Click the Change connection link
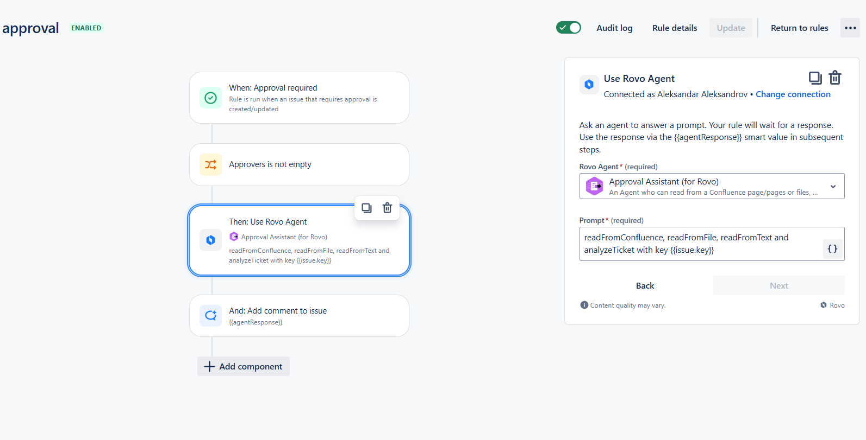The height and width of the screenshot is (440, 866). 793,94
